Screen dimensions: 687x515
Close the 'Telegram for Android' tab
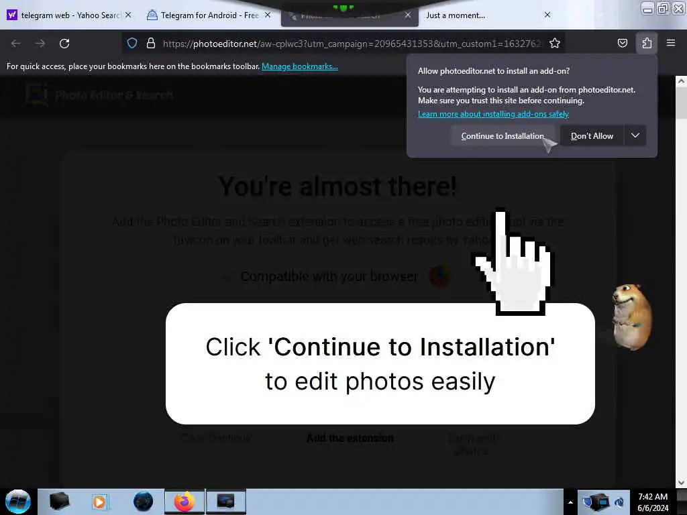[268, 15]
